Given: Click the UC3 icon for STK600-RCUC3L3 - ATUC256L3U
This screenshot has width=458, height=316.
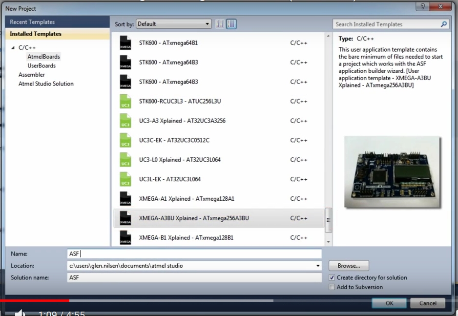Looking at the screenshot, I should pyautogui.click(x=125, y=101).
